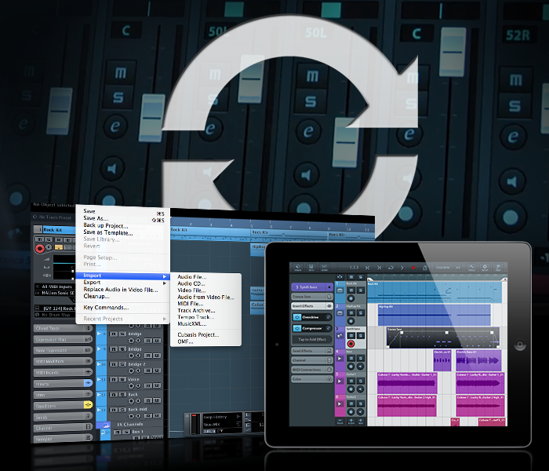The height and width of the screenshot is (471, 549).
Task: Expand MIDI Connections in Cubasis inspector
Action: click(x=312, y=370)
